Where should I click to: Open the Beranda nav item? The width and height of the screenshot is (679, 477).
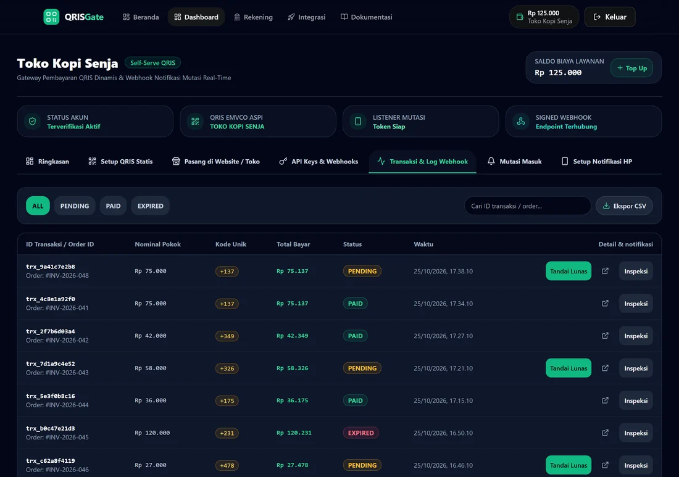click(141, 17)
